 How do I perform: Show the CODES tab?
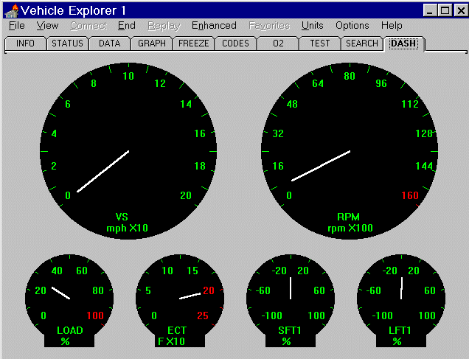236,43
